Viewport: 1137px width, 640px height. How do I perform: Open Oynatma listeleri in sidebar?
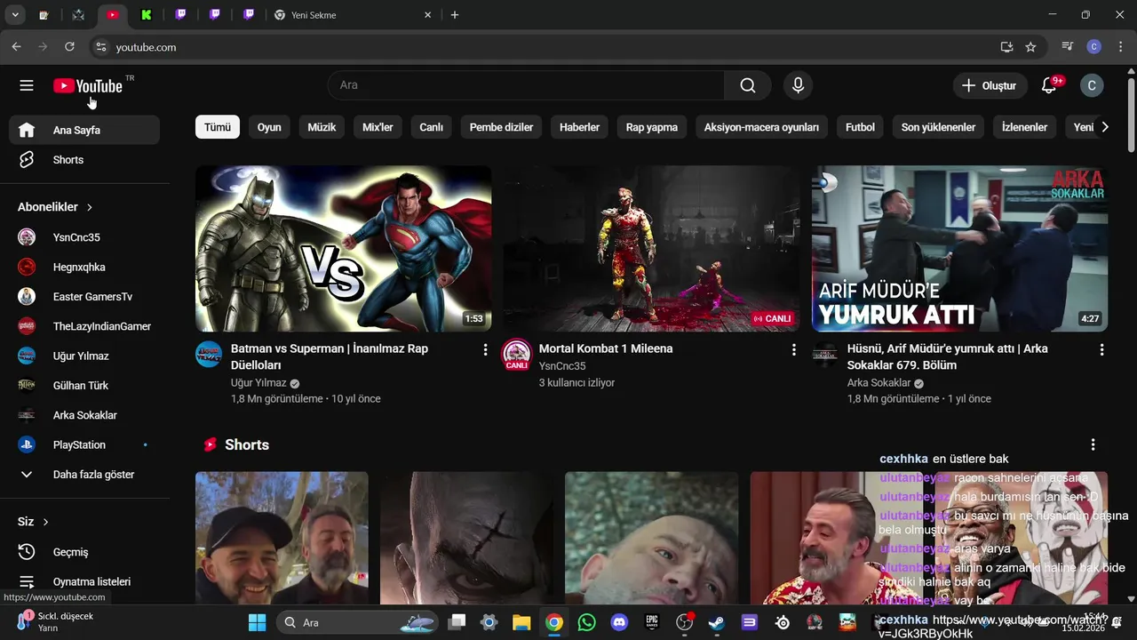click(84, 581)
